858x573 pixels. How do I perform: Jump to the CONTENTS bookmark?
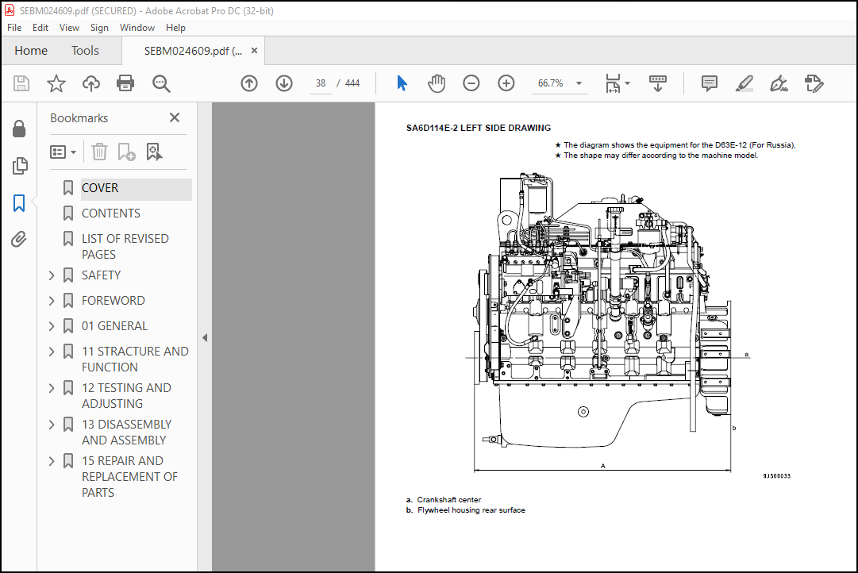point(111,213)
